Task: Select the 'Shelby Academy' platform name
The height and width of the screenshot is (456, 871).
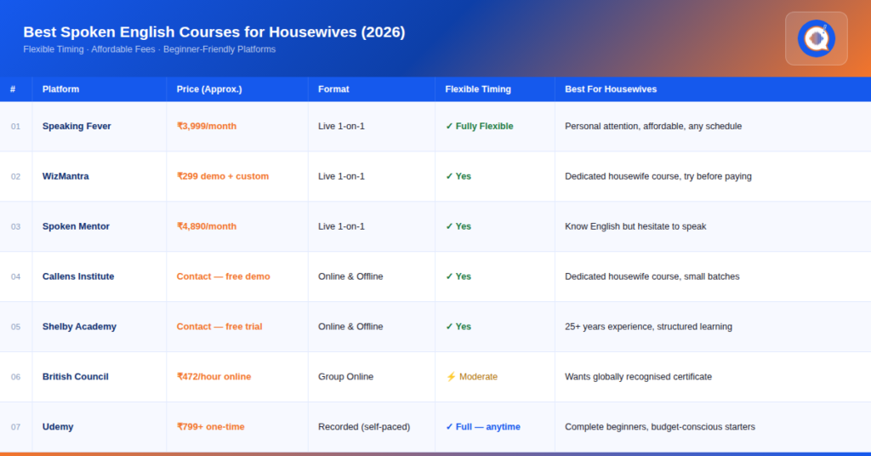Action: click(x=79, y=327)
